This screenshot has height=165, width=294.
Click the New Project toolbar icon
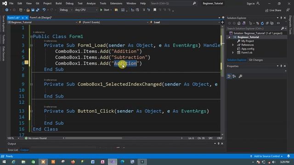(21, 10)
